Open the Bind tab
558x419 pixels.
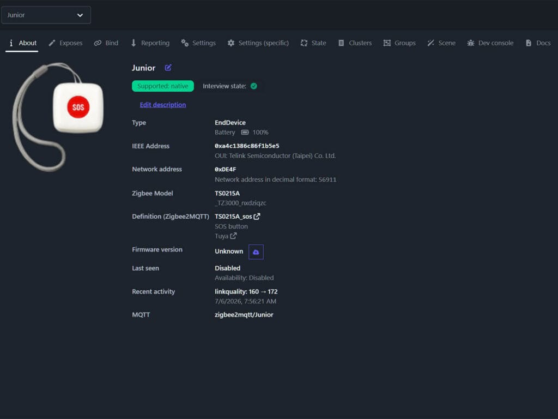106,43
